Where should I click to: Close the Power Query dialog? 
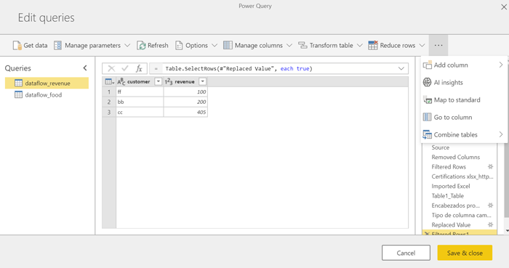pos(503,7)
